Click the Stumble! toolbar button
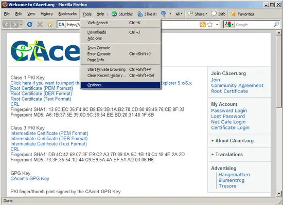Image resolution: width=283 pixels, height=205 pixels. 122,14
